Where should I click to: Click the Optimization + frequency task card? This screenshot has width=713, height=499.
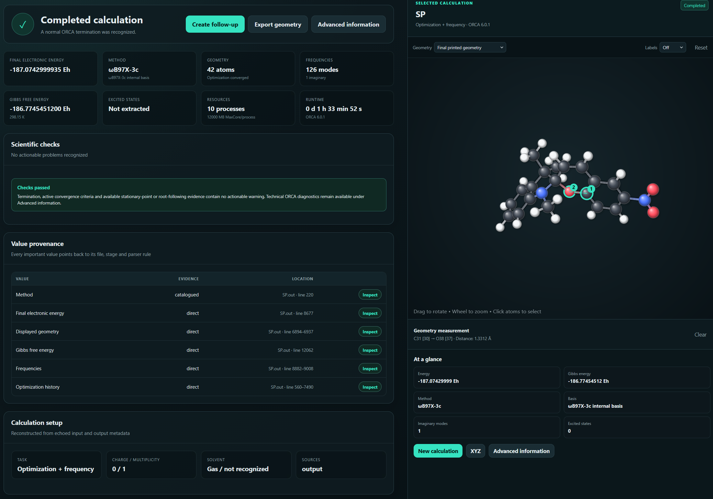click(56, 465)
